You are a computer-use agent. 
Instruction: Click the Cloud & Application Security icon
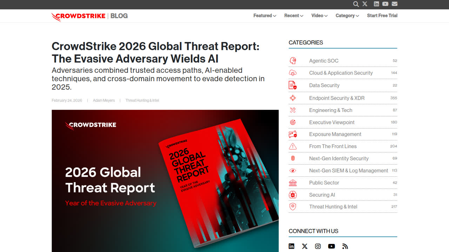point(293,73)
